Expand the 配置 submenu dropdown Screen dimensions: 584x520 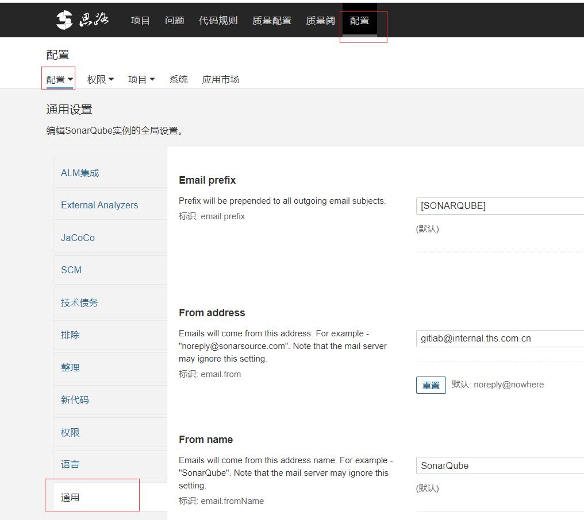tap(59, 80)
